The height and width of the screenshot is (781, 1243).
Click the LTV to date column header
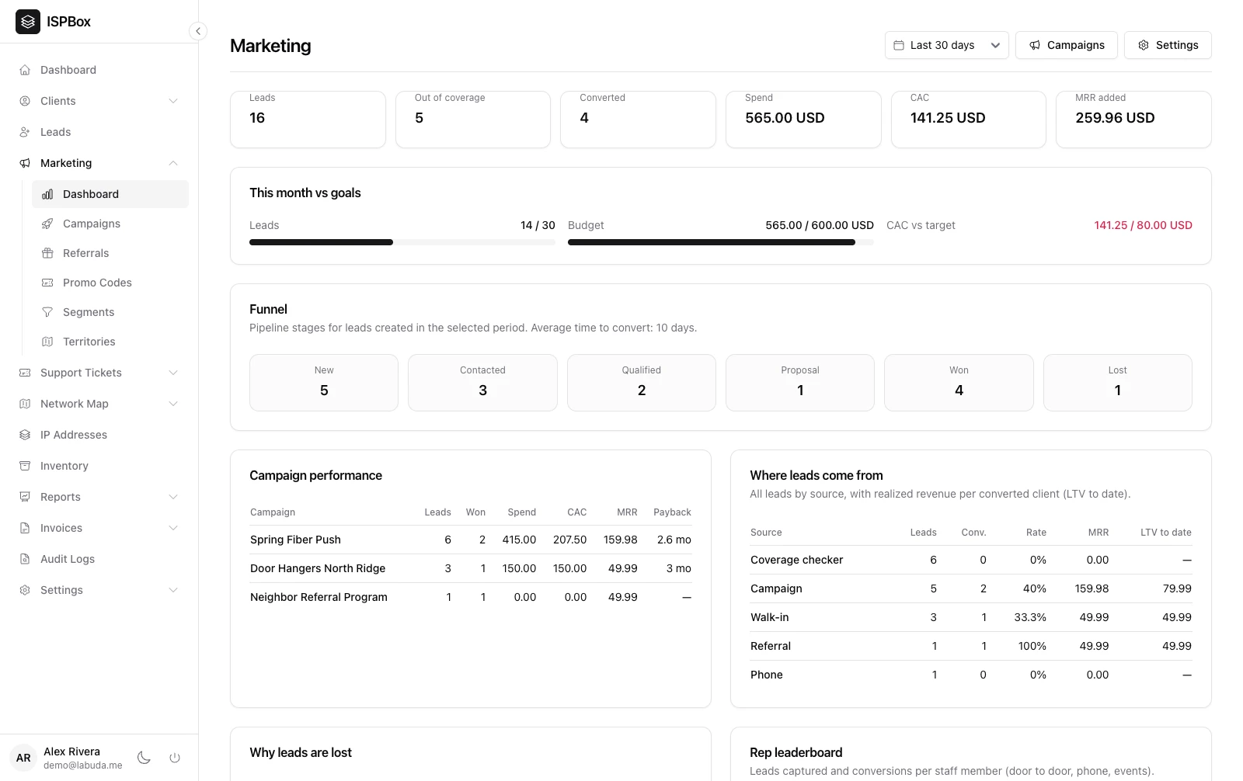pyautogui.click(x=1165, y=533)
